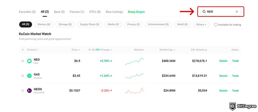Switch to ETFs (0) tab
Screen dimensions: 258x112
(95, 12)
